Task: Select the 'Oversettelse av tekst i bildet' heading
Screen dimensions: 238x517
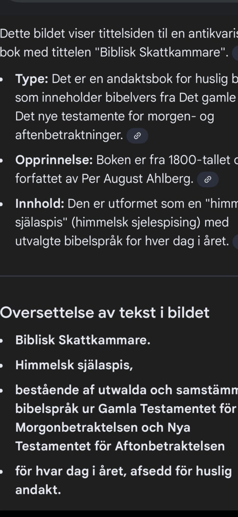Action: 105,312
